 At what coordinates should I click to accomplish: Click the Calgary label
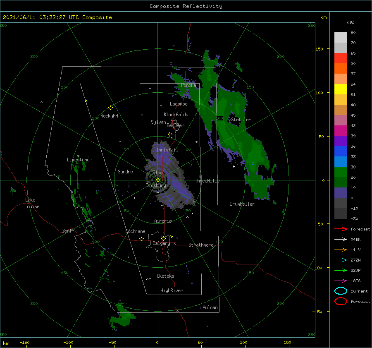[161, 243]
